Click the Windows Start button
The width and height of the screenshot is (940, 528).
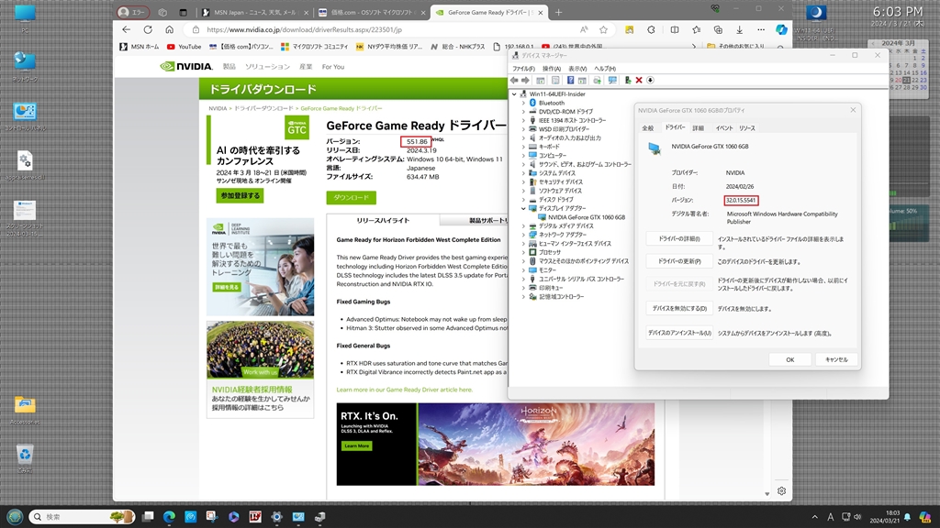click(x=15, y=517)
